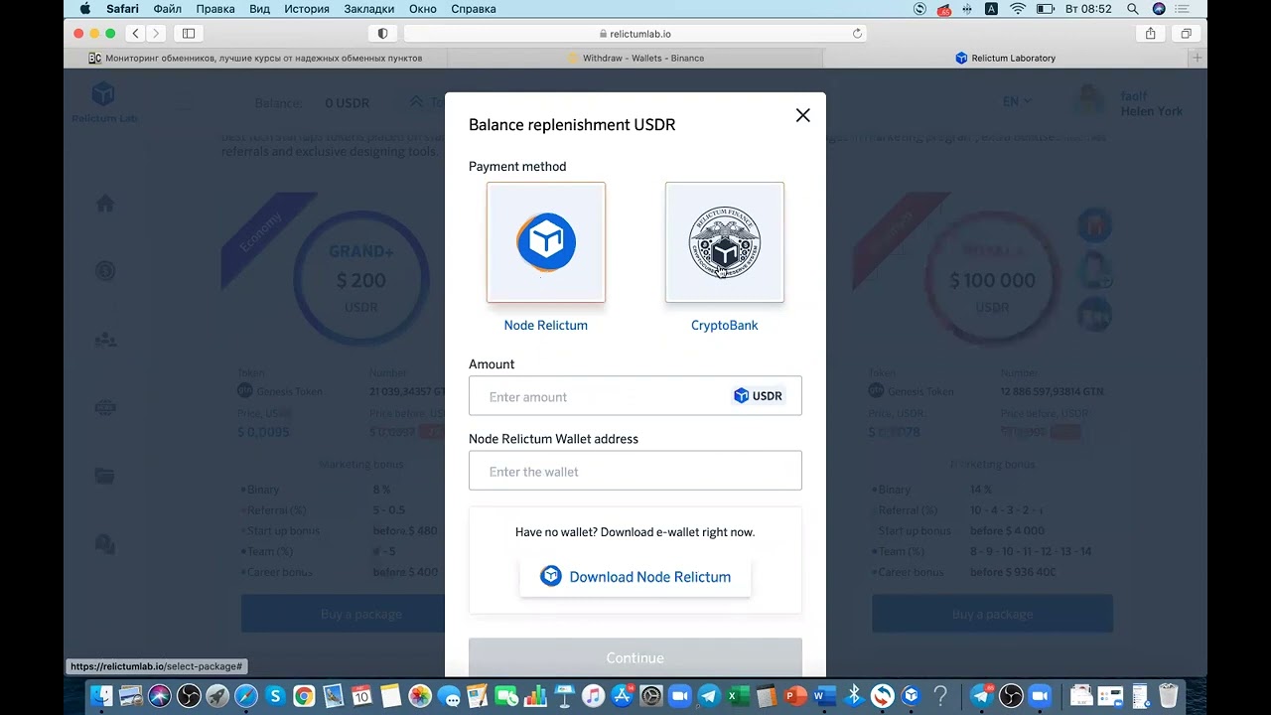Image resolution: width=1271 pixels, height=715 pixels.
Task: Open Calendar from the dock
Action: click(x=361, y=696)
